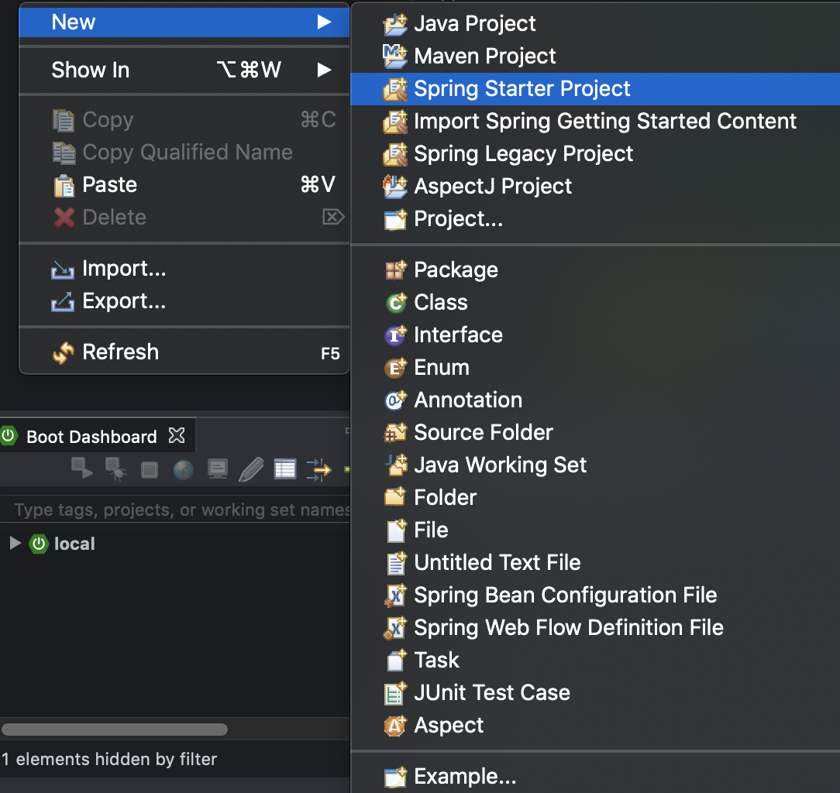Click the Refresh arrows icon
840x793 pixels.
[64, 353]
